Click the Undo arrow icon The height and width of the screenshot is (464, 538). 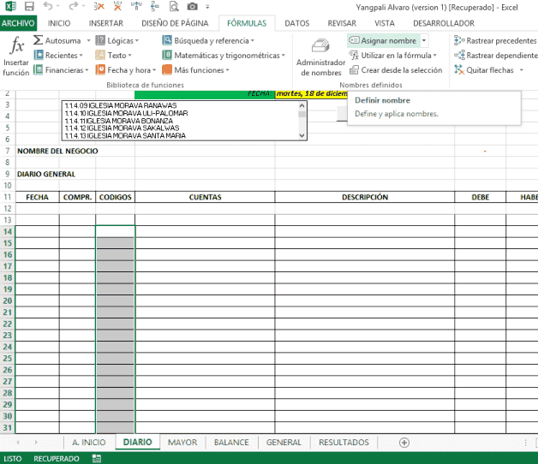pos(48,6)
